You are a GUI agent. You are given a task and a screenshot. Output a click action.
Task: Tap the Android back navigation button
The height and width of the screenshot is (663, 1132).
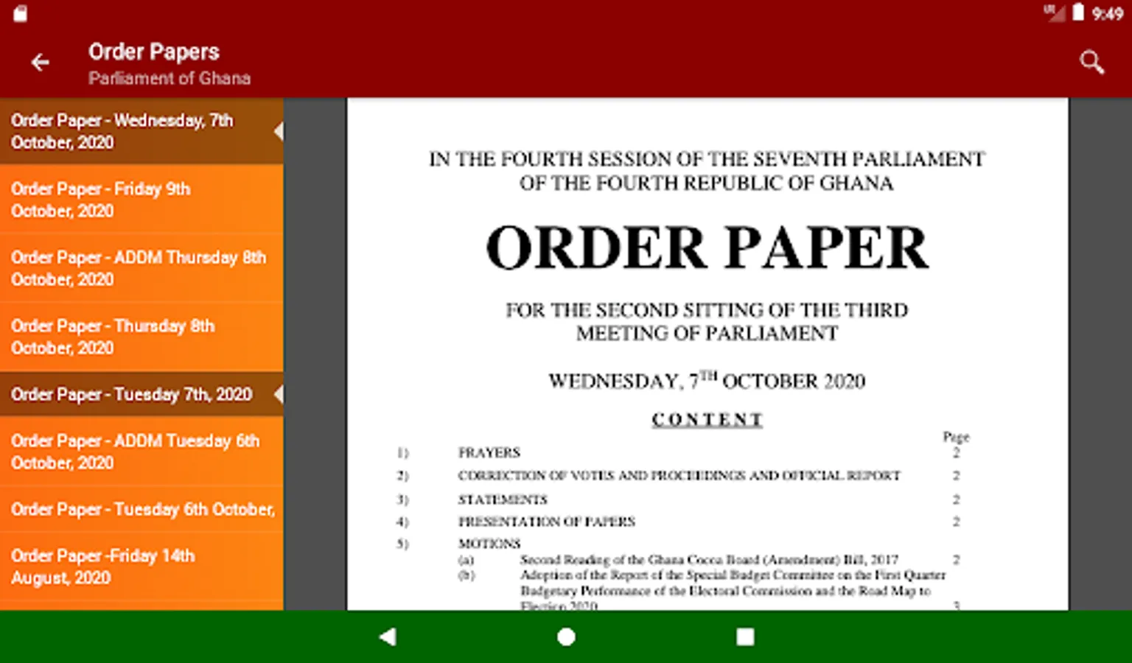[388, 637]
